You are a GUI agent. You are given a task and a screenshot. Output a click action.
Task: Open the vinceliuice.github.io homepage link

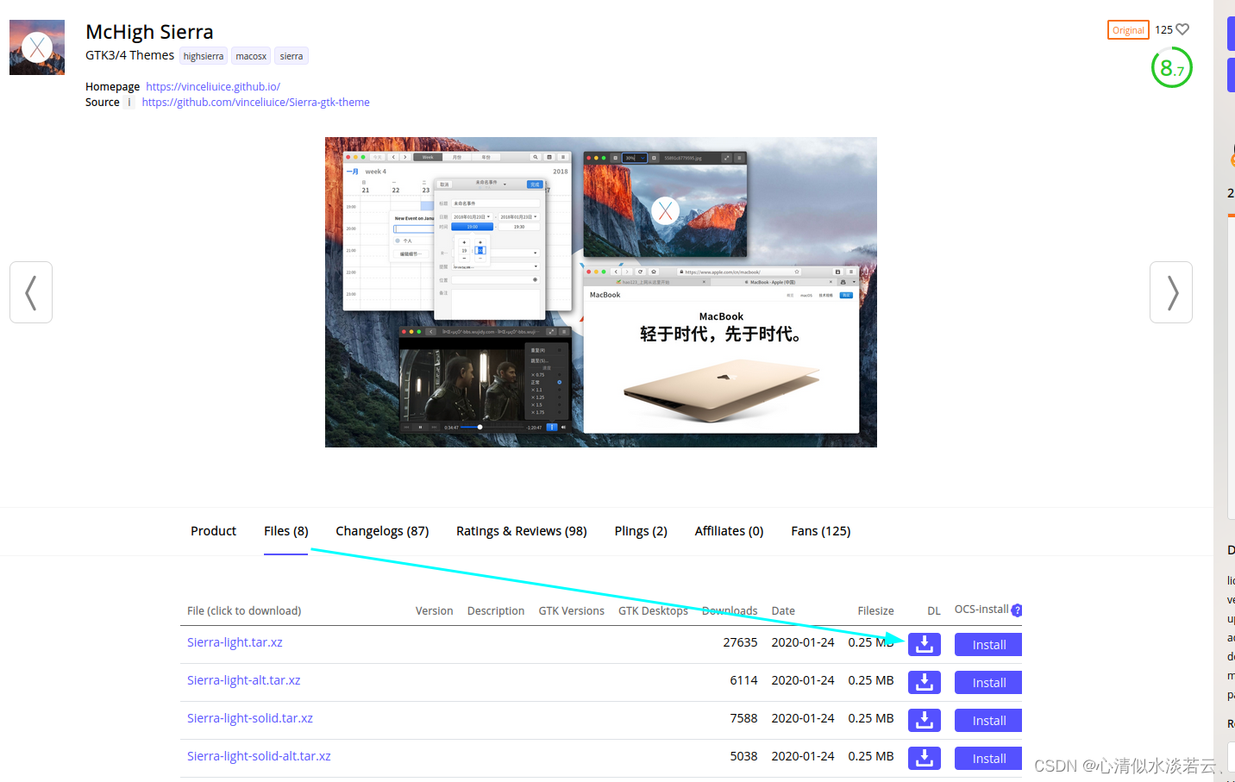[213, 86]
